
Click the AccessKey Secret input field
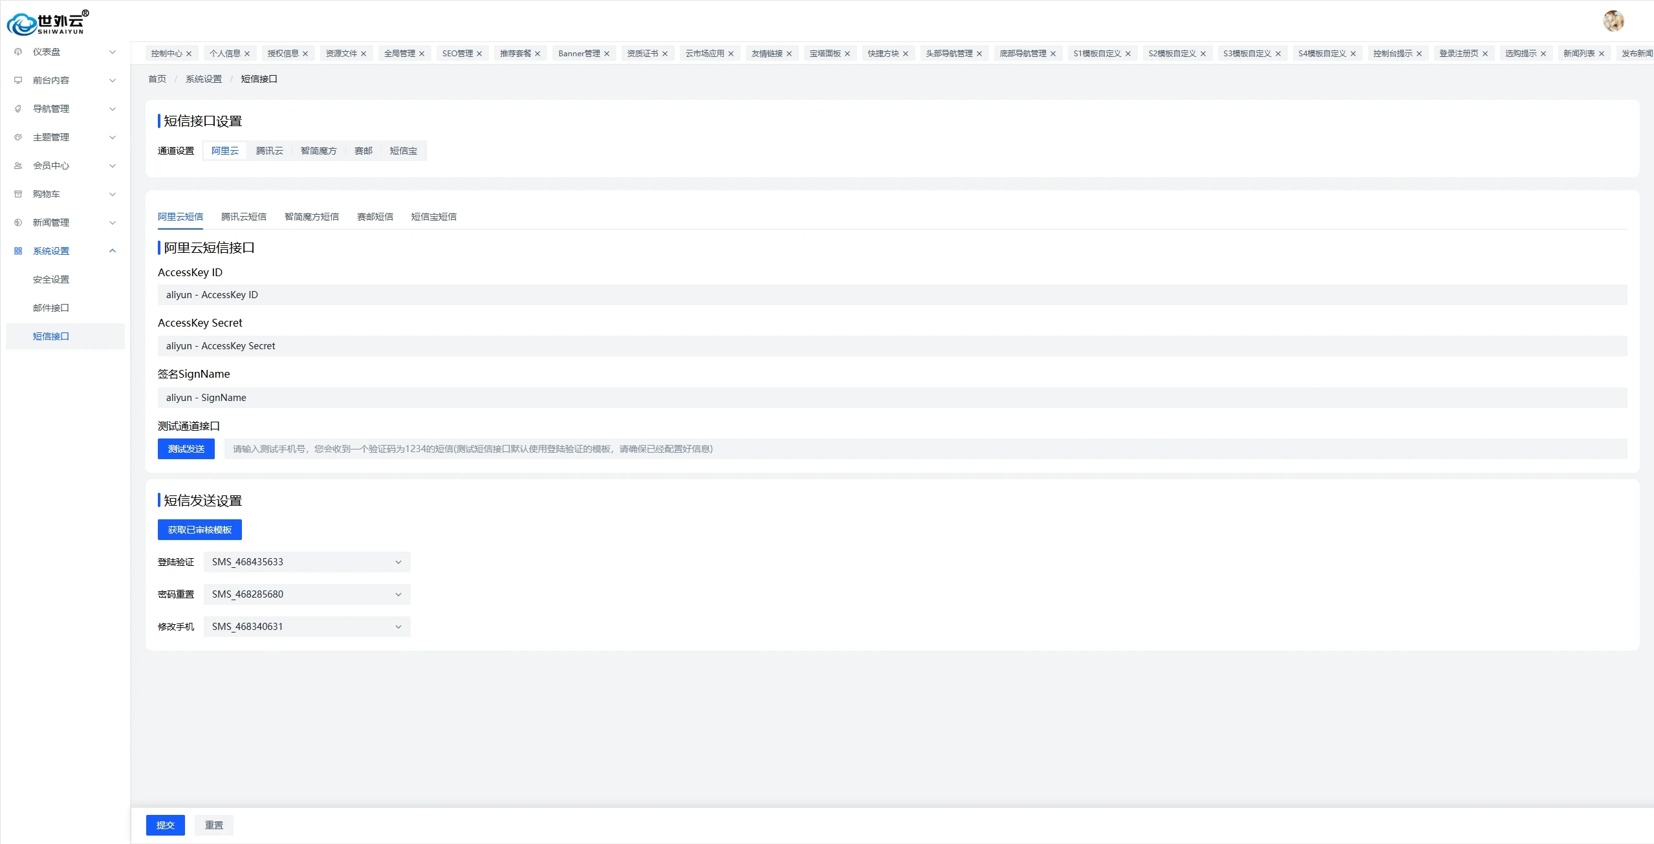[x=891, y=346]
